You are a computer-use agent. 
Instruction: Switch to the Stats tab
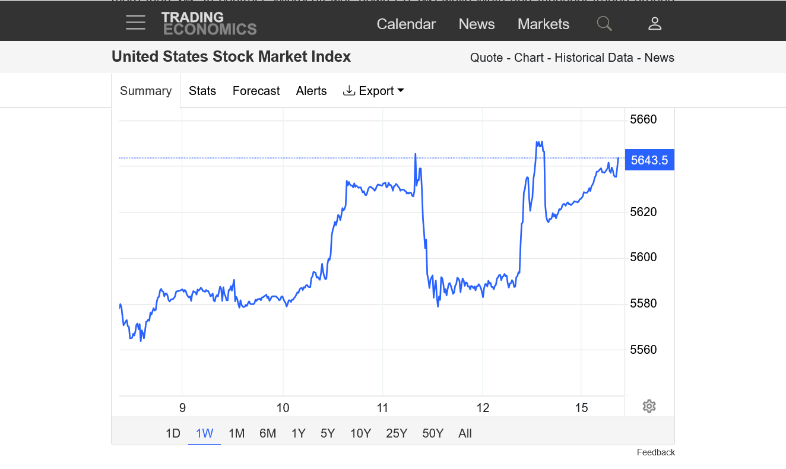point(202,91)
